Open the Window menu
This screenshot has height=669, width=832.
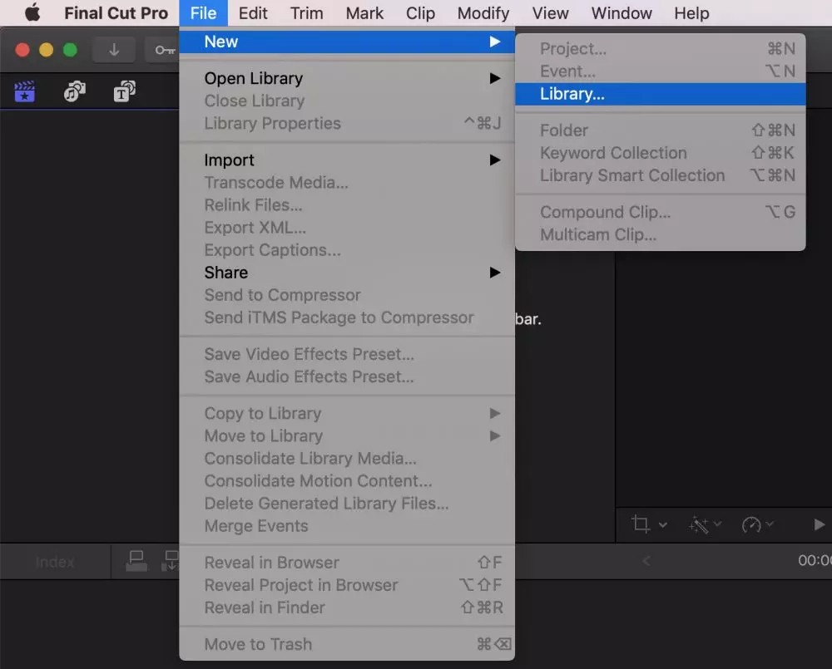622,12
